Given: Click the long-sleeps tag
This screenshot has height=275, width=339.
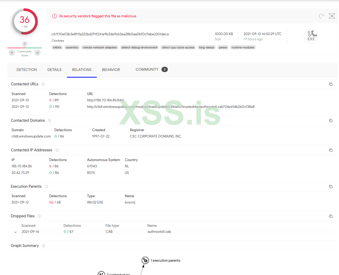Looking at the screenshot, I should [x=207, y=47].
